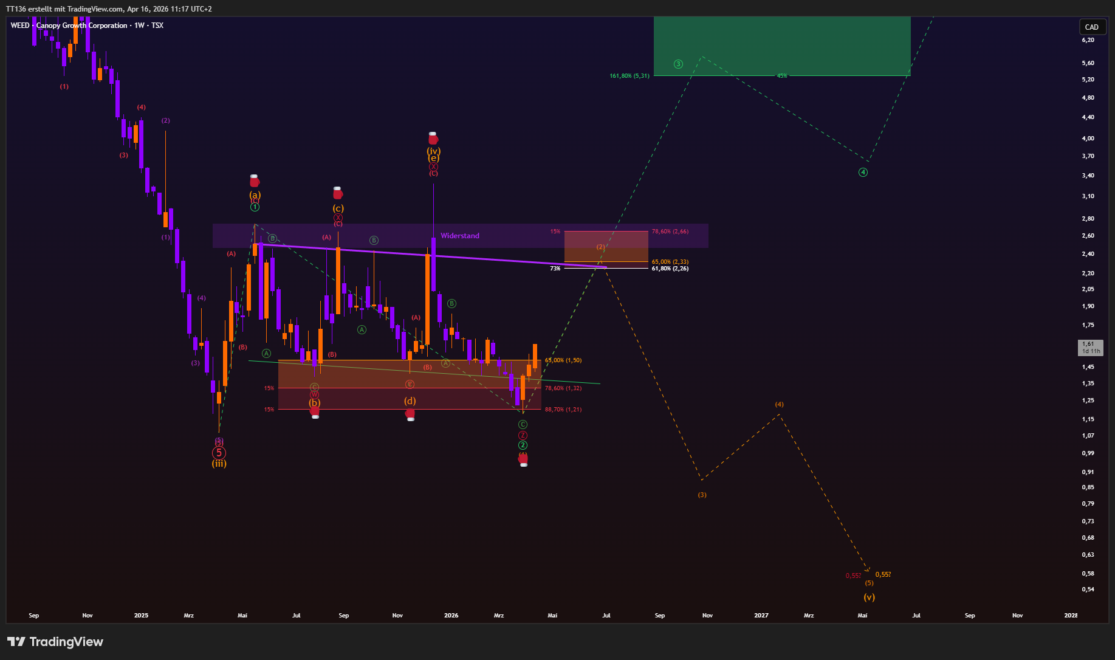Click the orange 0,55? price target label
The image size is (1115, 660).
click(x=883, y=574)
